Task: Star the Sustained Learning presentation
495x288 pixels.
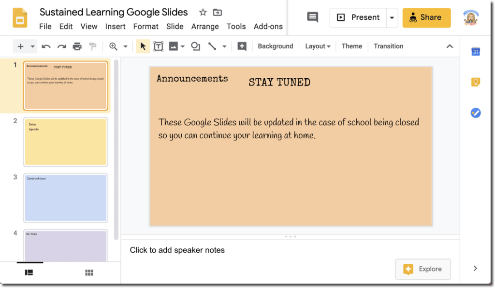Action: pyautogui.click(x=203, y=13)
